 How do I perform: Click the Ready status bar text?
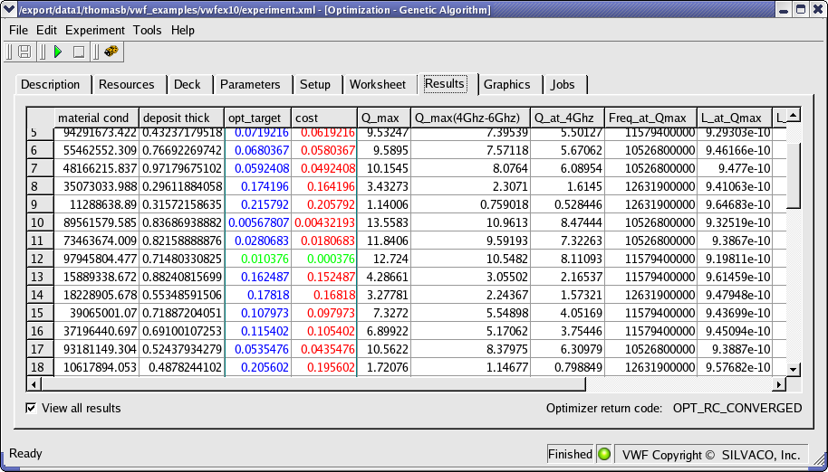point(25,453)
